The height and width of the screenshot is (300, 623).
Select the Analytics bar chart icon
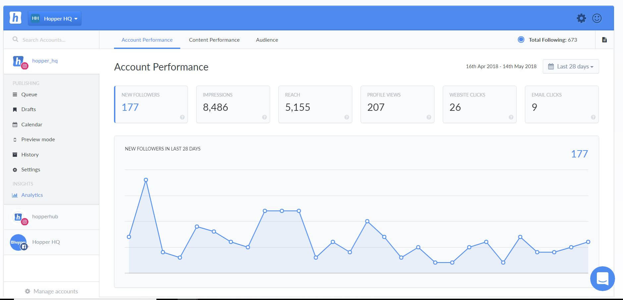[15, 195]
